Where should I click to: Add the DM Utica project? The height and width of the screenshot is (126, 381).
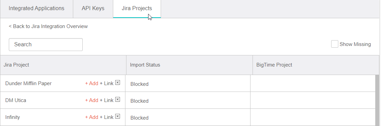92,100
